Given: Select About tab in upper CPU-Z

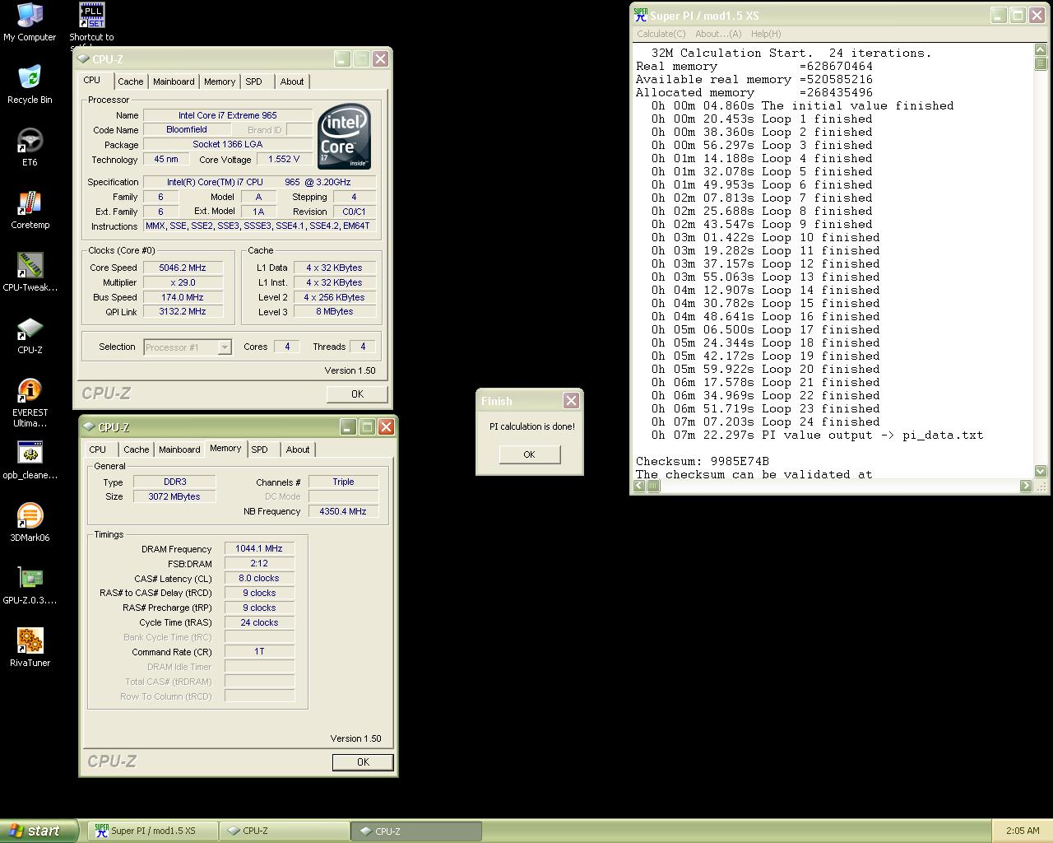Looking at the screenshot, I should click(292, 82).
